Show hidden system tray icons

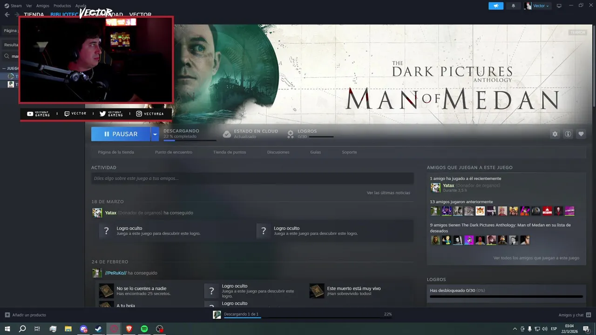click(x=515, y=329)
